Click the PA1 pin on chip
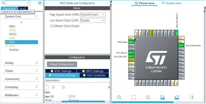This screenshot has height=104, width=206. (x=131, y=75)
